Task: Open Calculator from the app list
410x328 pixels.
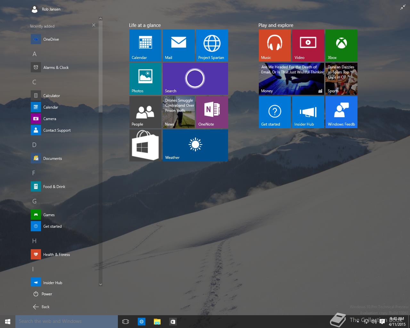Action: tap(63, 96)
